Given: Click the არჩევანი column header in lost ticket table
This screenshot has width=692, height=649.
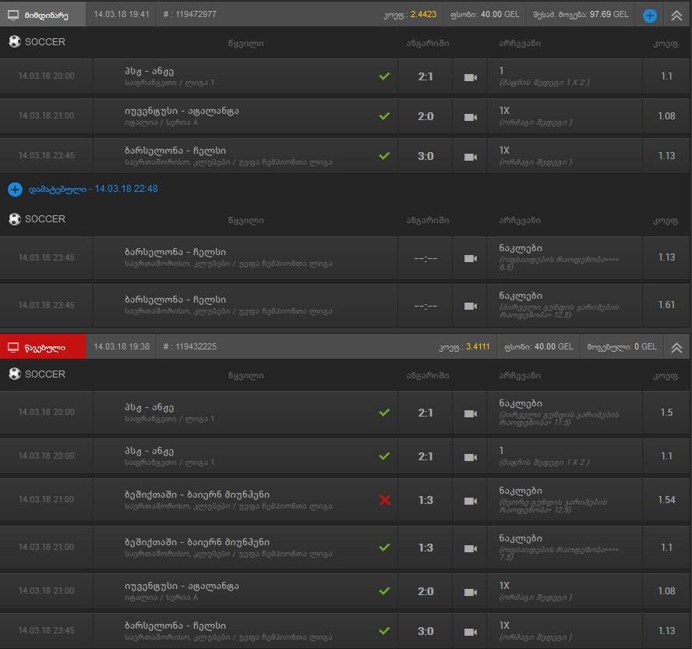Looking at the screenshot, I should (520, 375).
